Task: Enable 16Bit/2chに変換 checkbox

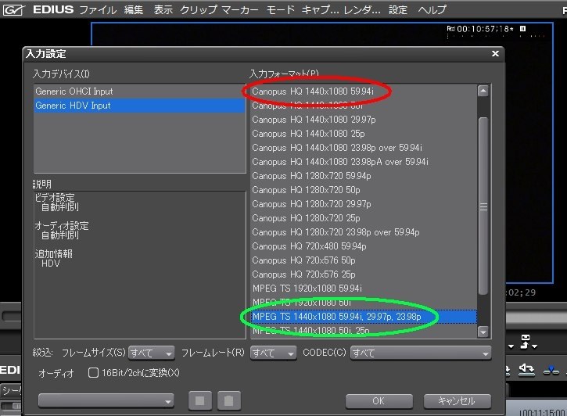Action: 93,373
